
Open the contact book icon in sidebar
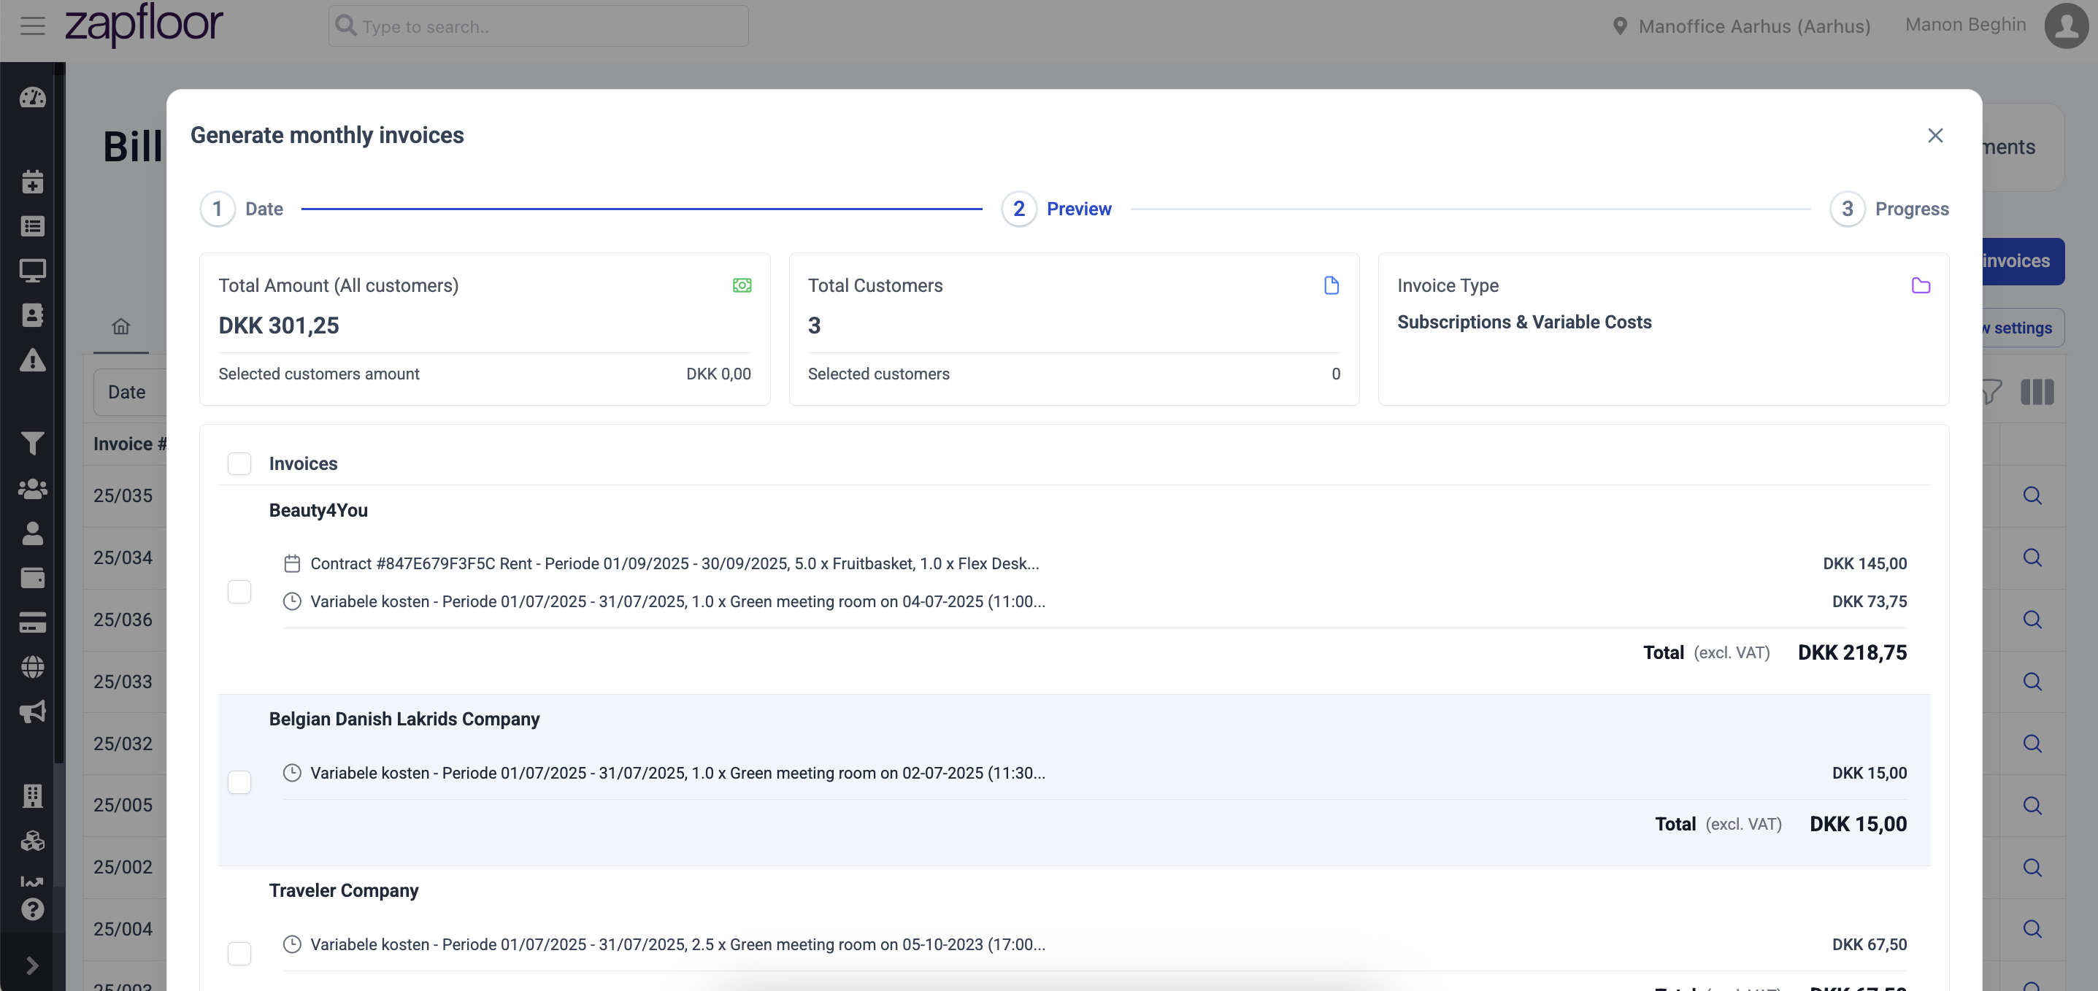pos(33,315)
